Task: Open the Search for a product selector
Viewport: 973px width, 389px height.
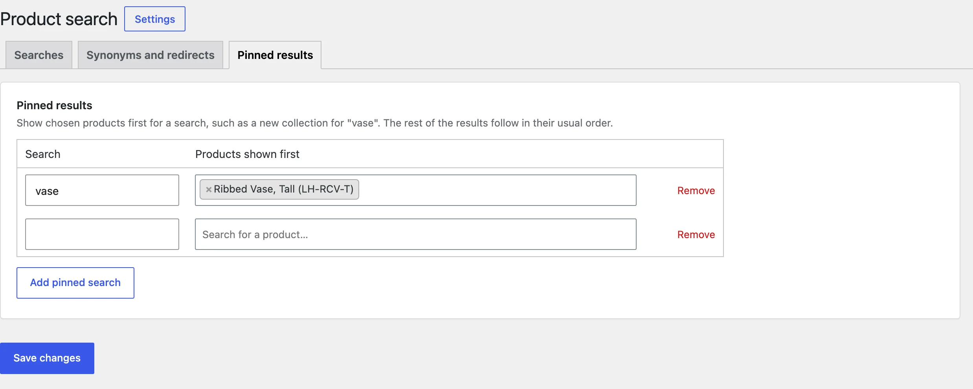Action: 416,234
